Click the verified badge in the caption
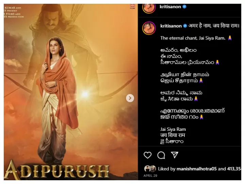Screen dimensions: 245x184 point(185,26)
